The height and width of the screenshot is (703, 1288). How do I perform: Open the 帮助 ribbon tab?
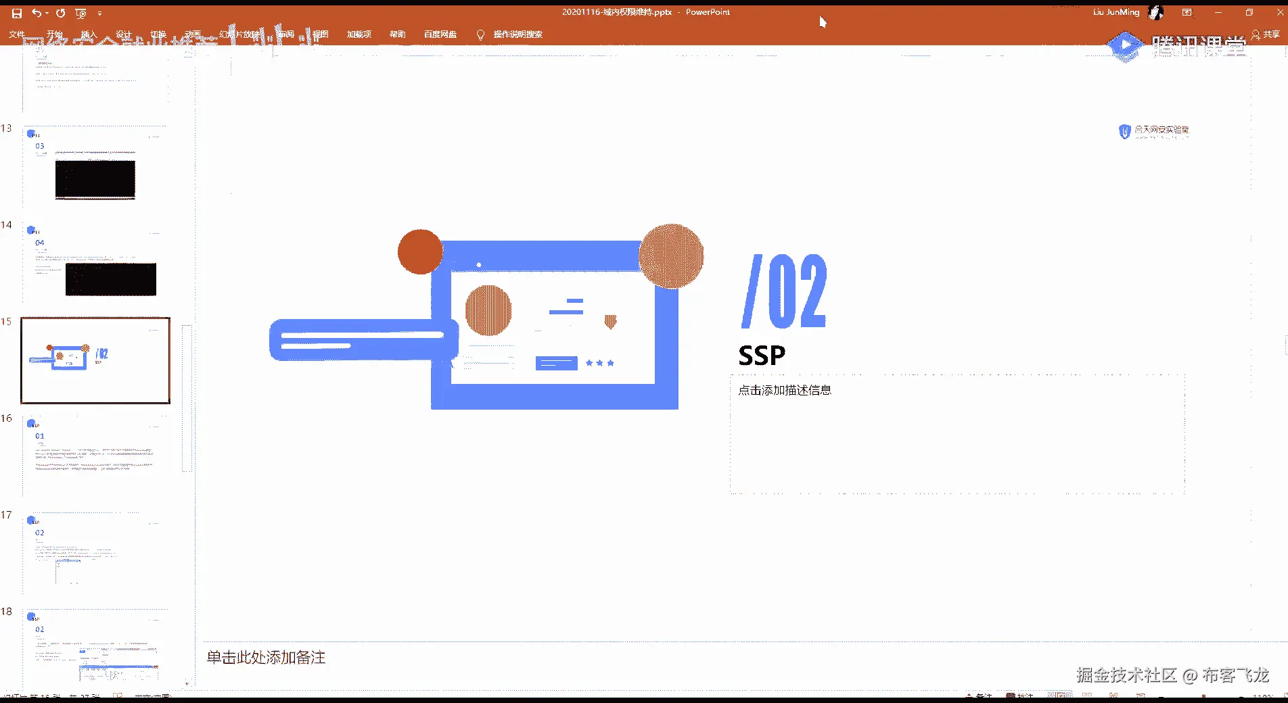coord(398,34)
